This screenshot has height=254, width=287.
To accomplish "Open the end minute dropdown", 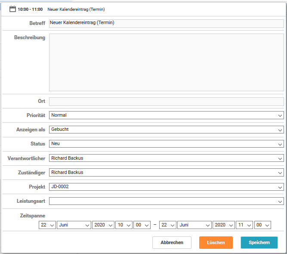I will 262,225.
